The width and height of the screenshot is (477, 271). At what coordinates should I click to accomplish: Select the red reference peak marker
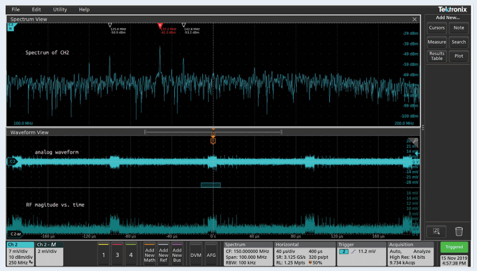pos(160,25)
